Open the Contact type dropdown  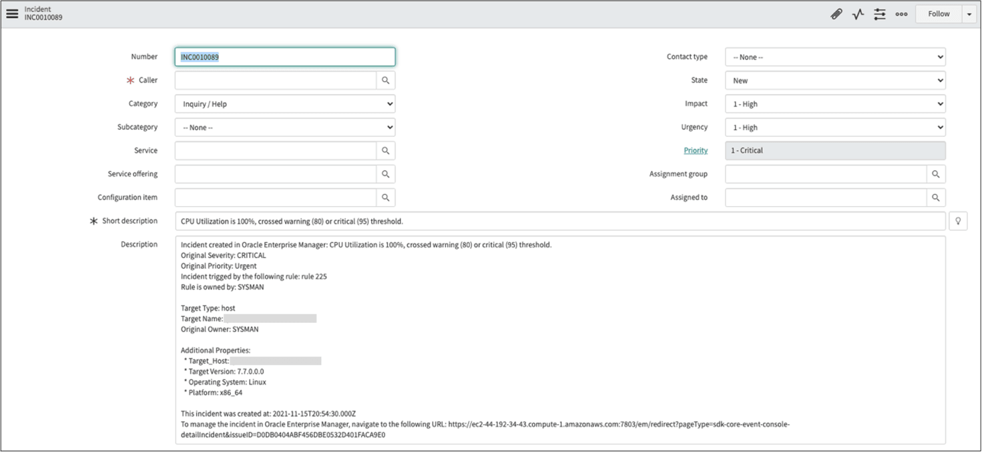[x=834, y=57]
